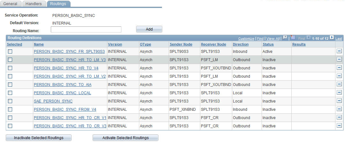Sort by the Name column header
The image size is (345, 142).
[x=39, y=44]
